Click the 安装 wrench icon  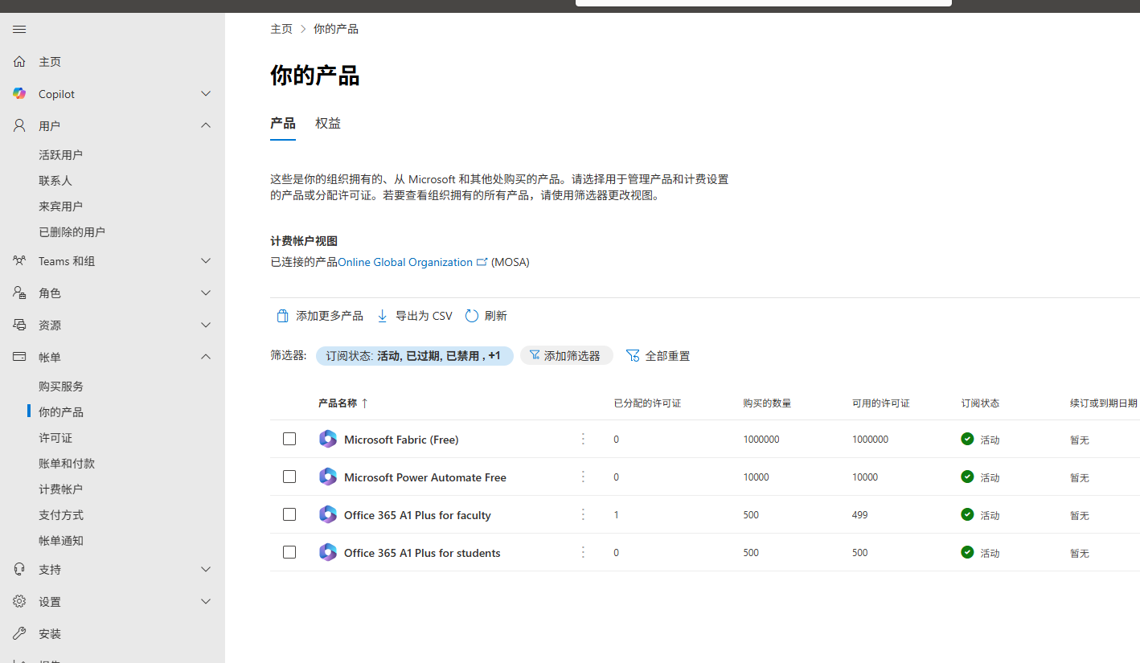pos(19,634)
